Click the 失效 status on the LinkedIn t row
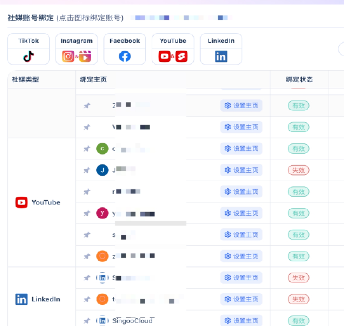The width and height of the screenshot is (344, 326). point(298,299)
